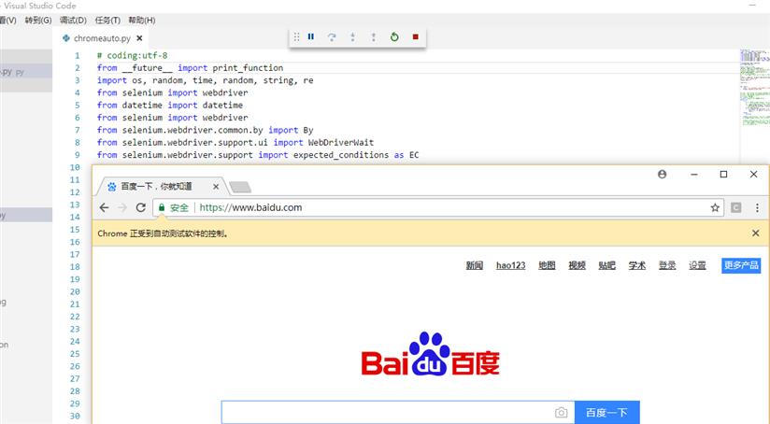Stop debugging with red square icon
This screenshot has width=770, height=424.
(416, 36)
